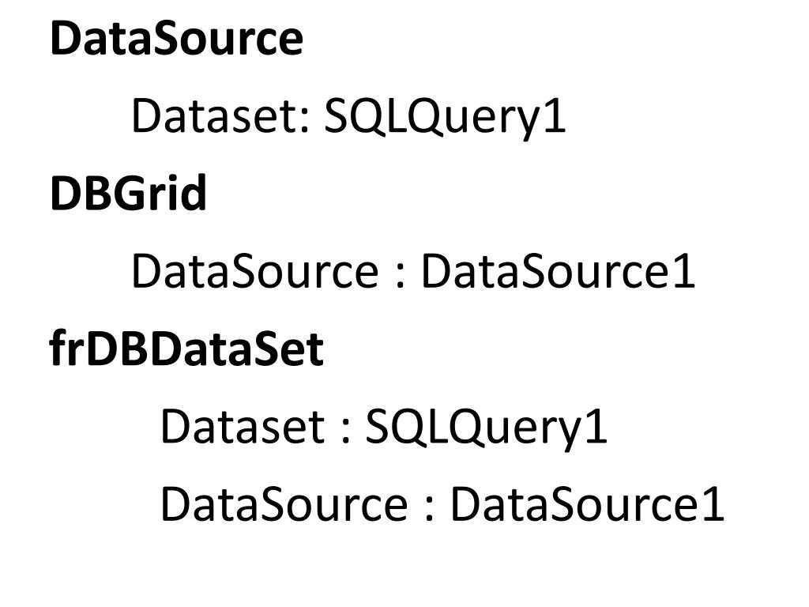Click the digit 1 ending the last DataSource1
809x607 pixels.
coord(715,505)
